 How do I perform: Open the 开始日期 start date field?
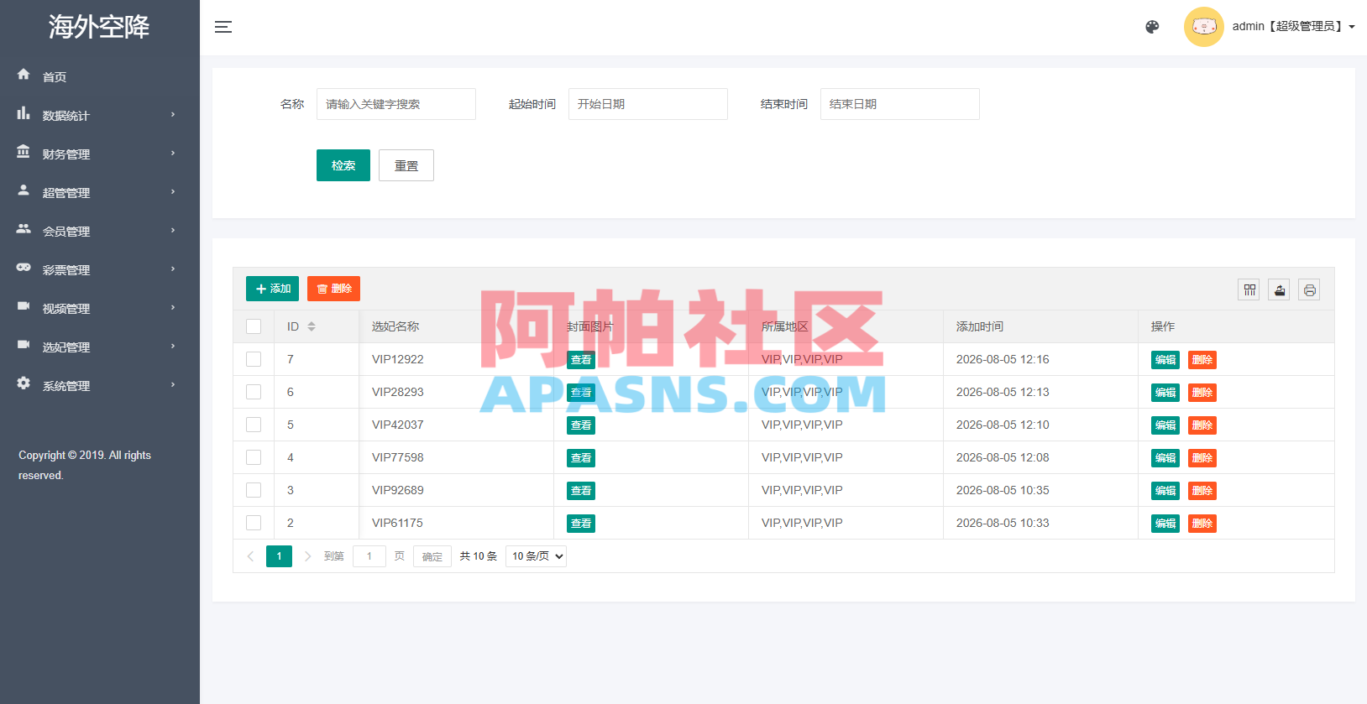648,104
